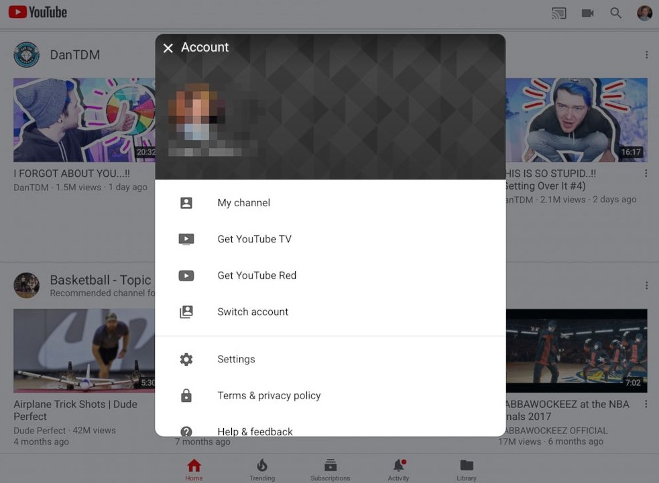Switch to Subscriptions tab
The image size is (659, 483).
[x=330, y=470]
